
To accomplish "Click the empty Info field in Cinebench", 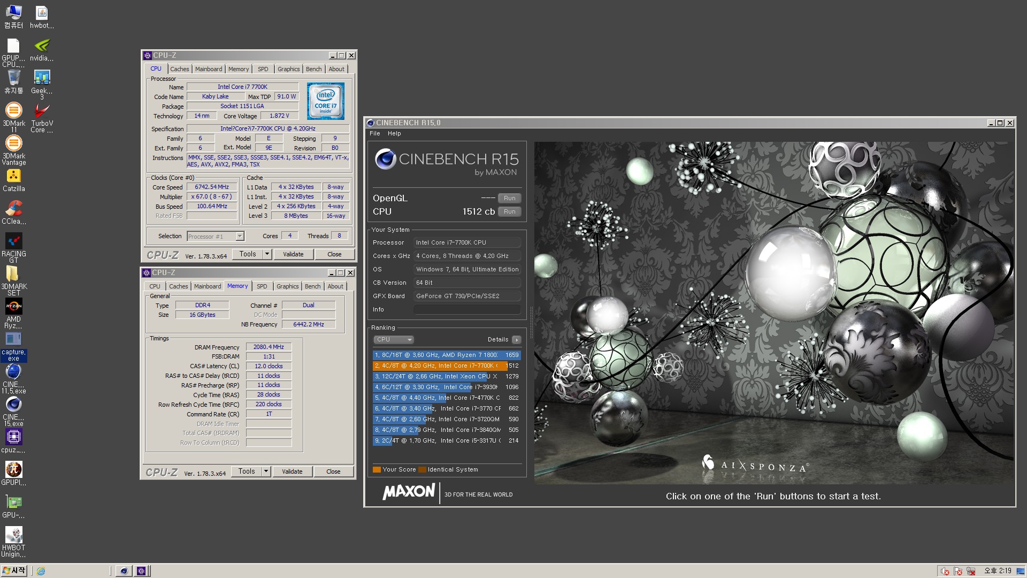I will pos(467,309).
